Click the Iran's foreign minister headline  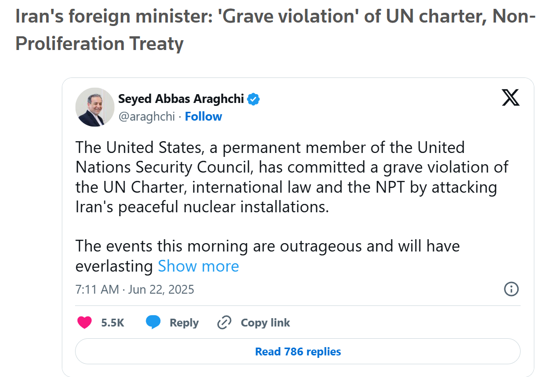point(275,30)
